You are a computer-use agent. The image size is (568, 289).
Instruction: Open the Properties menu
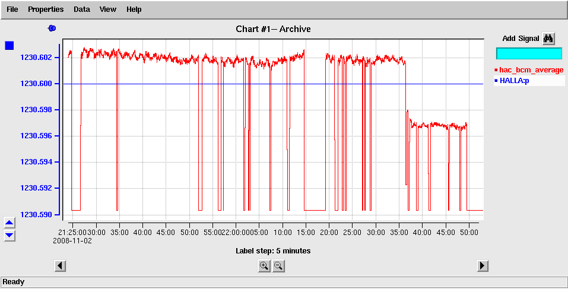click(46, 9)
